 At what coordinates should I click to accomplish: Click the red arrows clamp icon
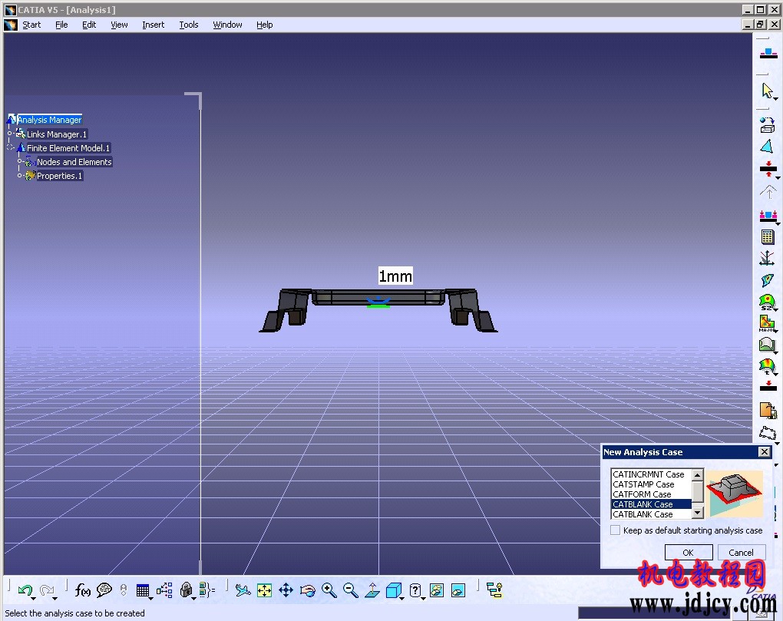tap(768, 169)
